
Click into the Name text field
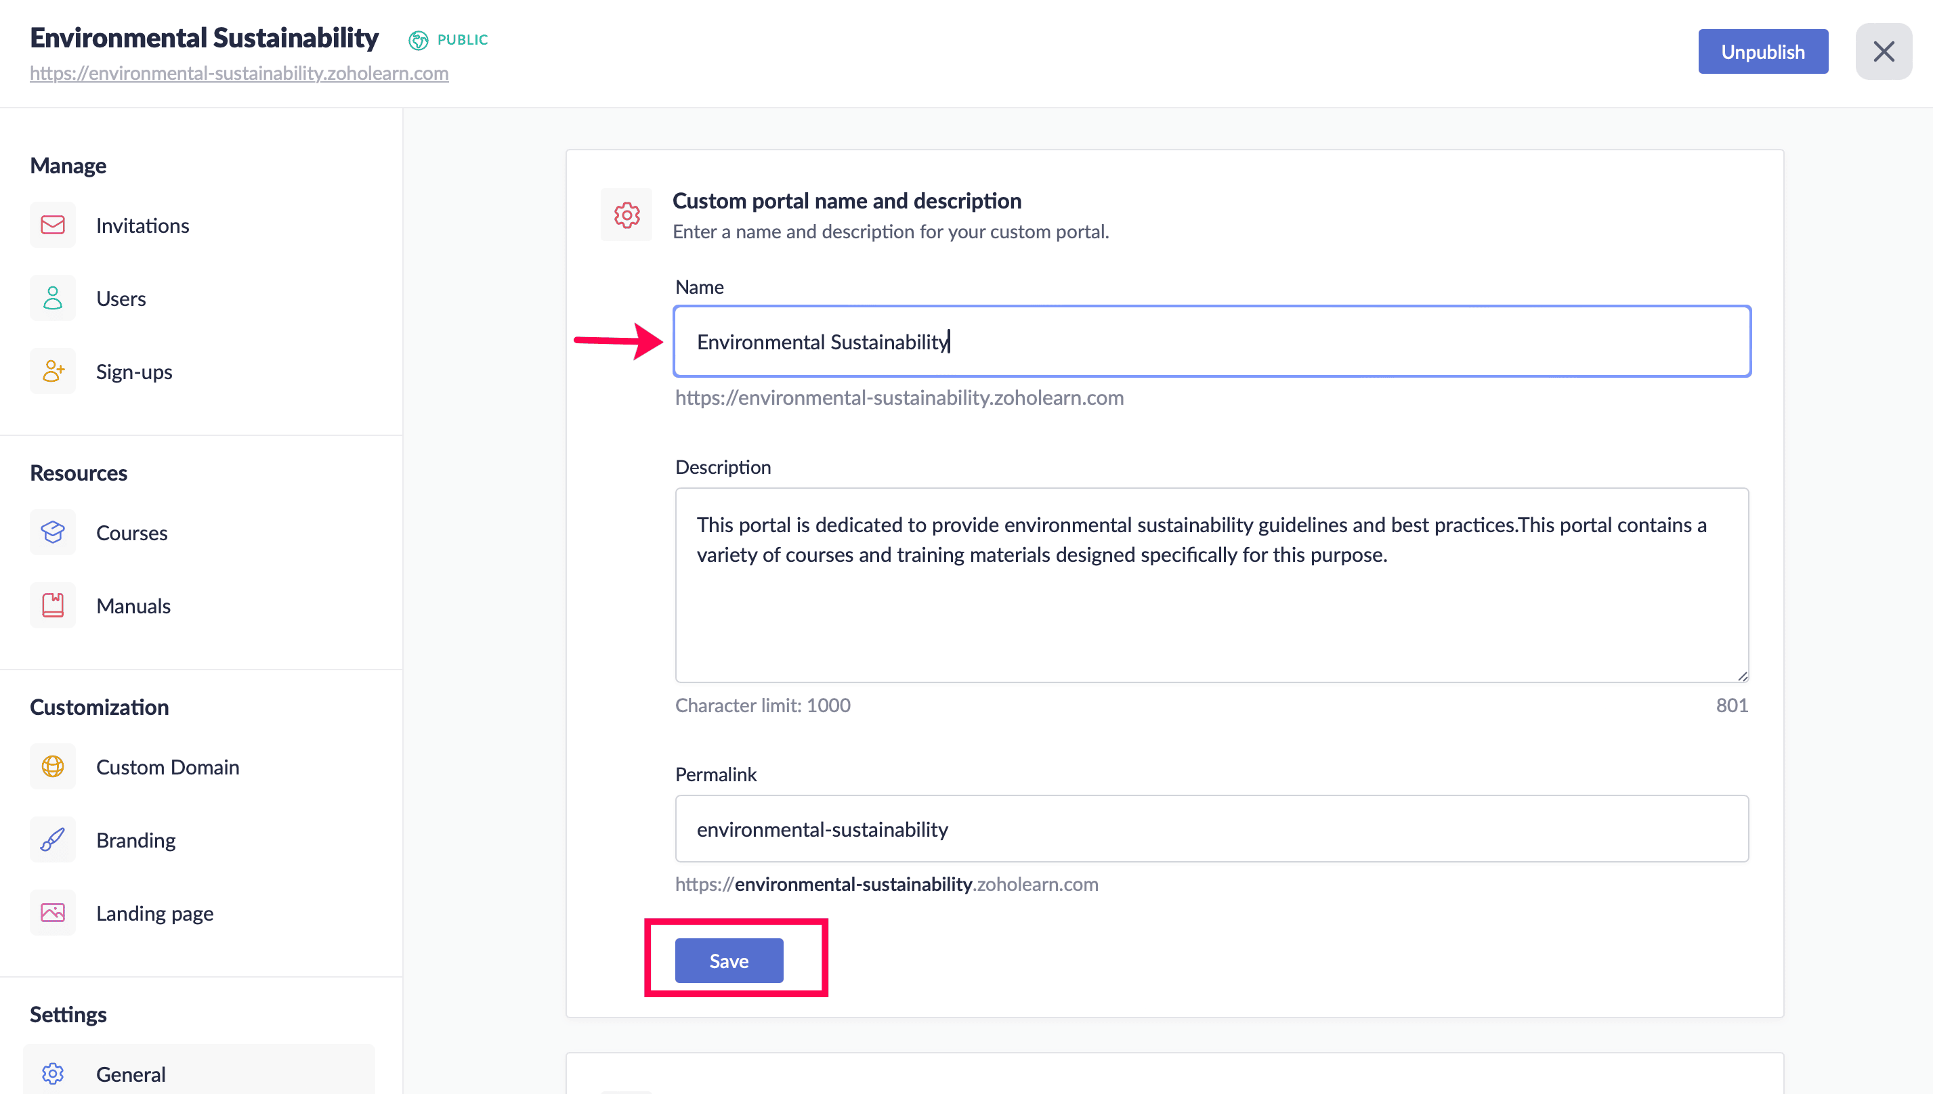(x=1212, y=341)
